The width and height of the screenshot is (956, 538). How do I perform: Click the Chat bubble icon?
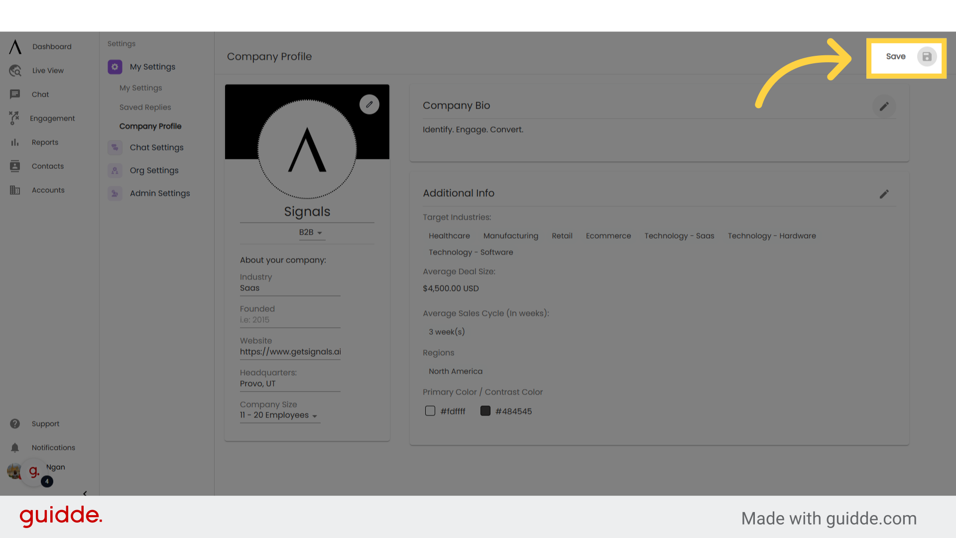15,94
